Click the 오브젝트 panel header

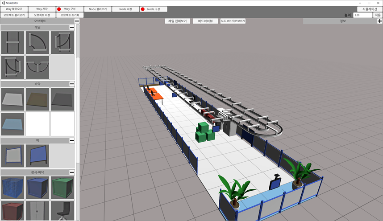coord(40,21)
